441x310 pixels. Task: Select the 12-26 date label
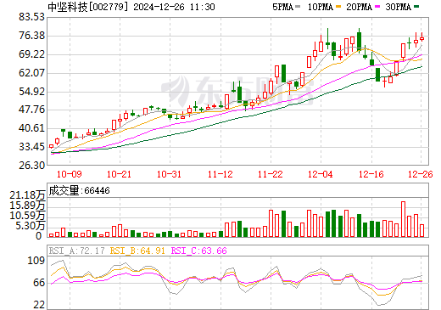click(421, 174)
